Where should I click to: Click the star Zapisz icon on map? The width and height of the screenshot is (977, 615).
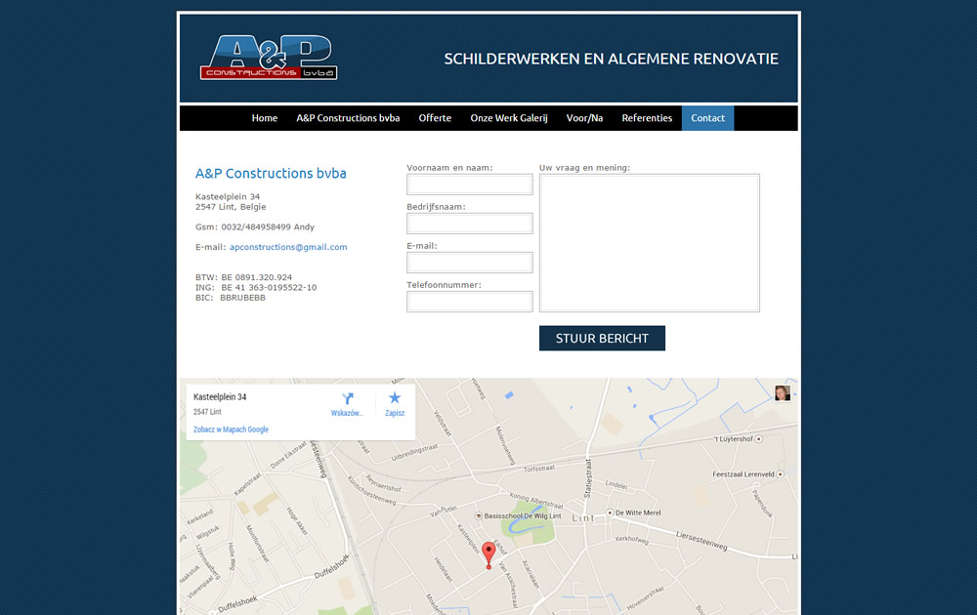coord(395,397)
